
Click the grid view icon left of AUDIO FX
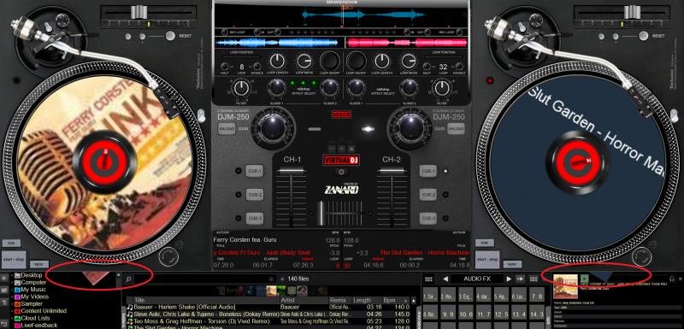(x=428, y=279)
